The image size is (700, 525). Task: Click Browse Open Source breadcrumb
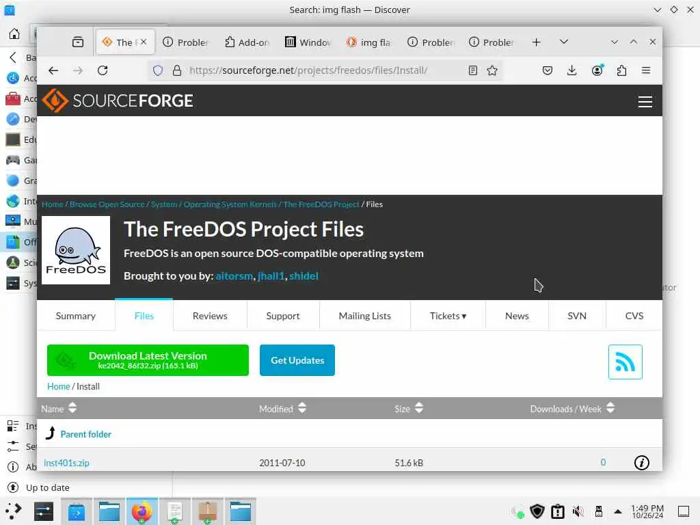coord(107,204)
